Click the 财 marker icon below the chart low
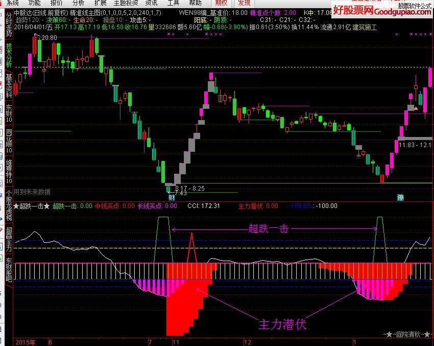 [172, 197]
